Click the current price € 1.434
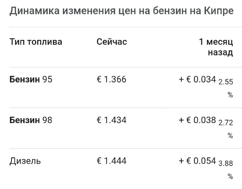Screen dimensions: 242x189 [111, 120]
